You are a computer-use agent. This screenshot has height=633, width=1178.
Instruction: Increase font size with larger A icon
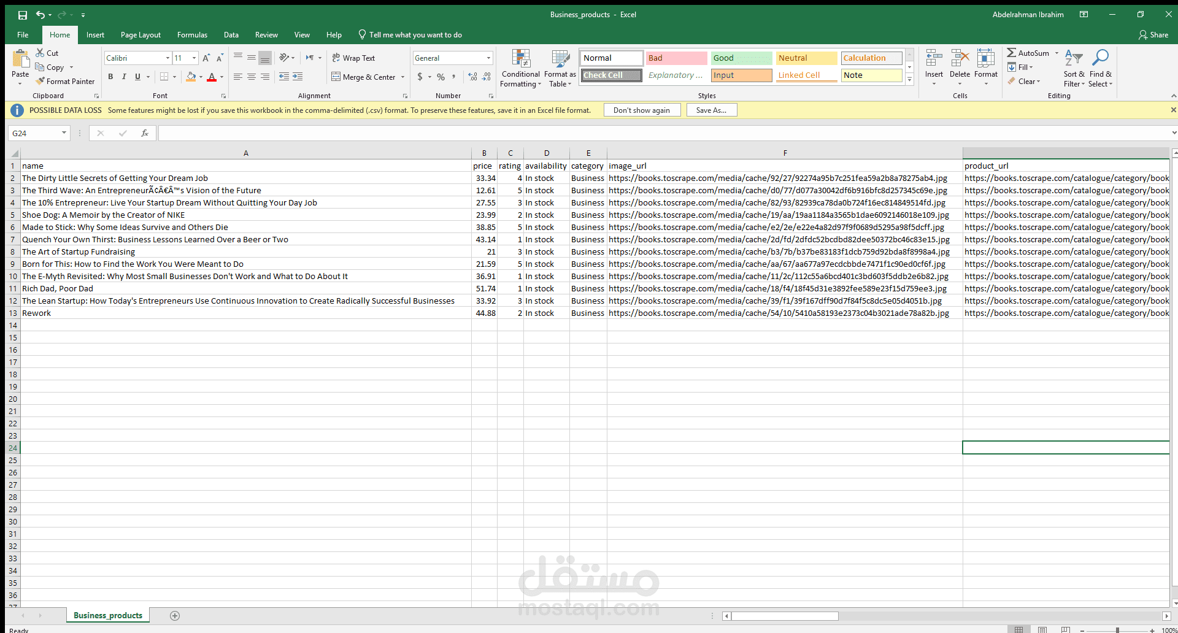coord(206,58)
